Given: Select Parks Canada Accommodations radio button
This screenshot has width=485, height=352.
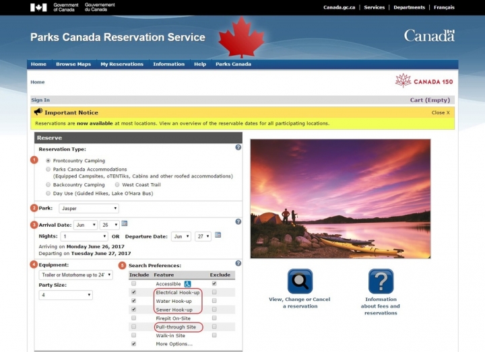Looking at the screenshot, I should pyautogui.click(x=48, y=170).
